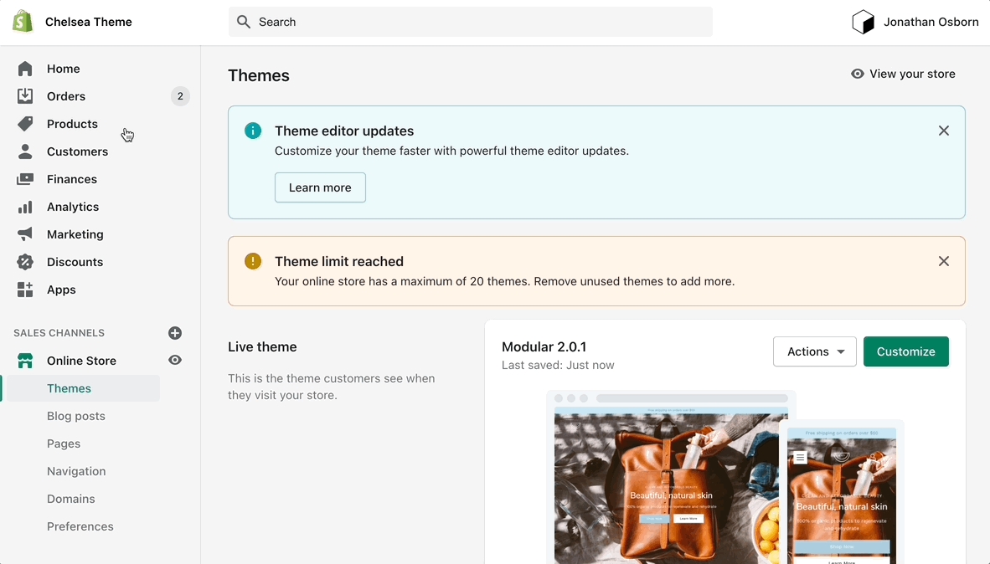Screen dimensions: 990x564
Task: Click the Marketing megaphone icon
Action: pyautogui.click(x=25, y=234)
